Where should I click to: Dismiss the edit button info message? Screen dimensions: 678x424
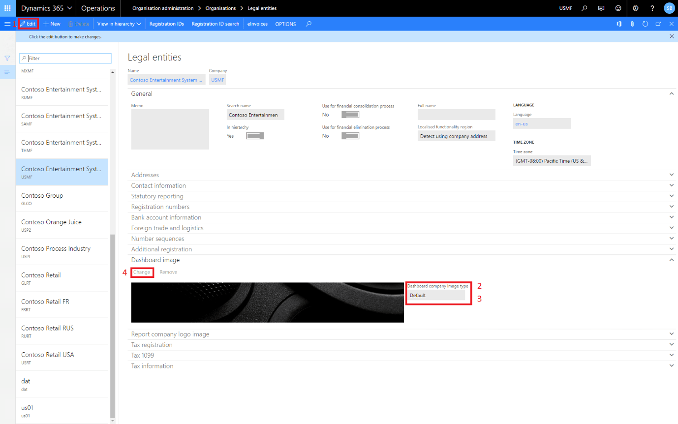[672, 36]
